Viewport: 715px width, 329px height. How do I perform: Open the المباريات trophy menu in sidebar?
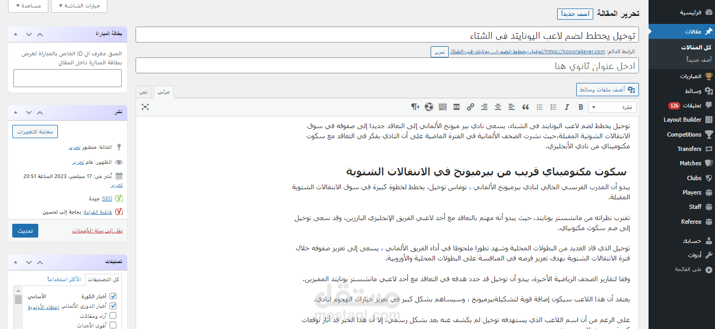pyautogui.click(x=682, y=76)
